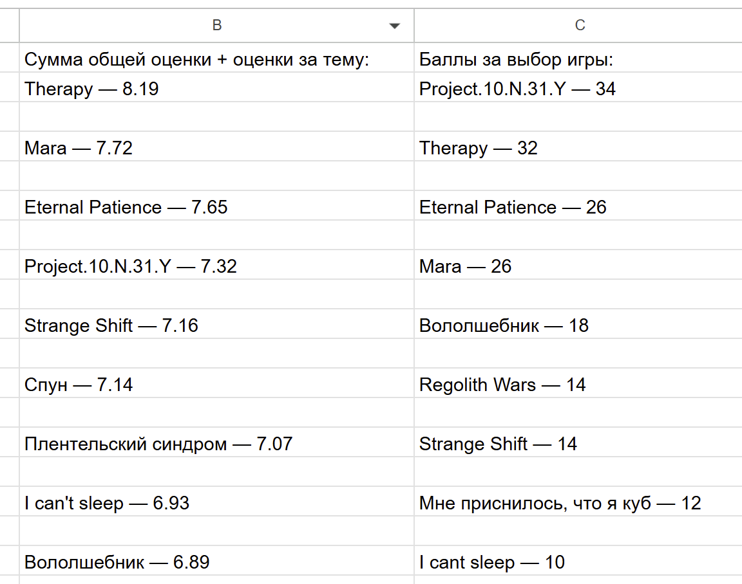The width and height of the screenshot is (742, 584).
Task: Select cell 'Спун — 7.14'
Action: pos(216,383)
